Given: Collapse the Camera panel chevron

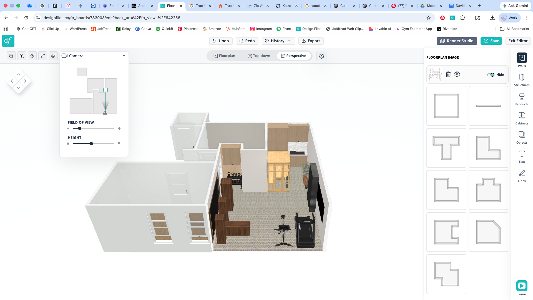Looking at the screenshot, I should [x=124, y=56].
